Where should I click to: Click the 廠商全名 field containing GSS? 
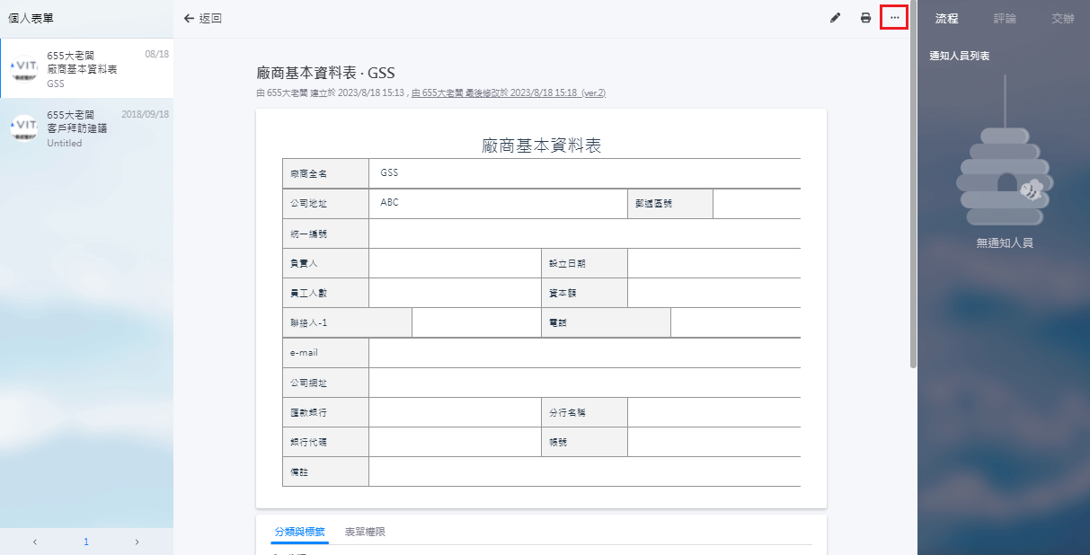pos(584,172)
